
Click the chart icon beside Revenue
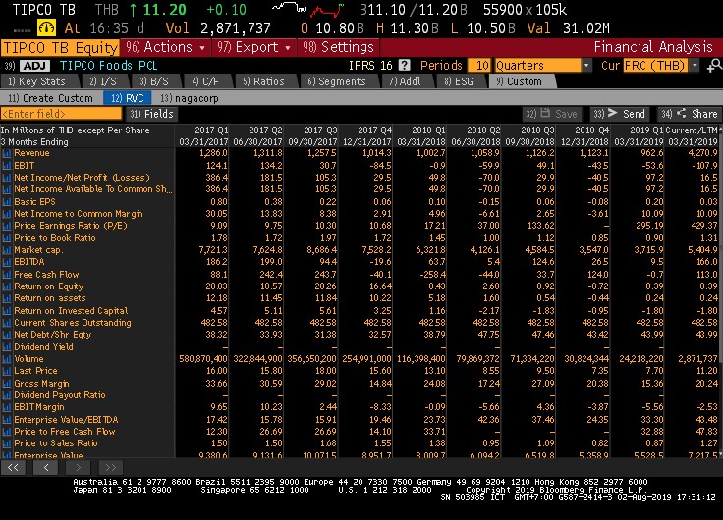click(x=7, y=153)
